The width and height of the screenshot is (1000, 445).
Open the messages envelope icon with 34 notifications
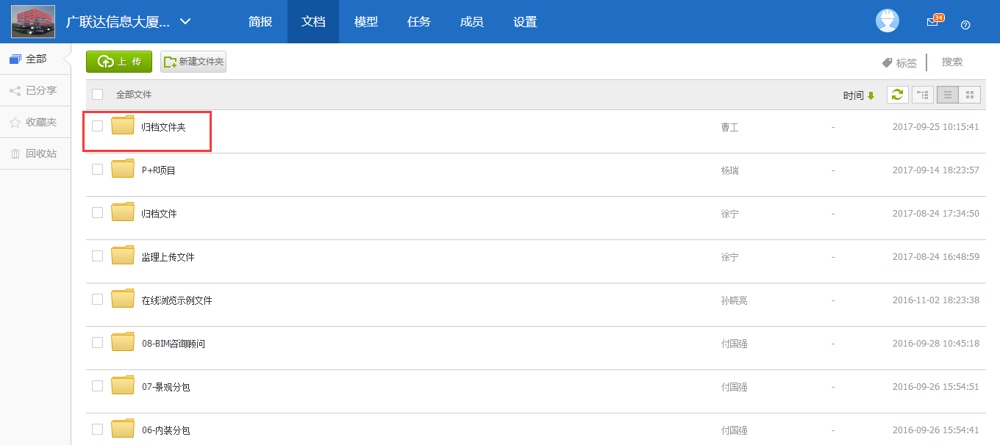pyautogui.click(x=932, y=21)
